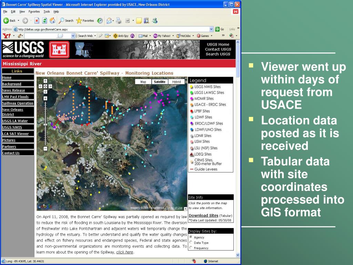Pan the map up with the arrow
The image size is (353, 265).
click(45, 81)
